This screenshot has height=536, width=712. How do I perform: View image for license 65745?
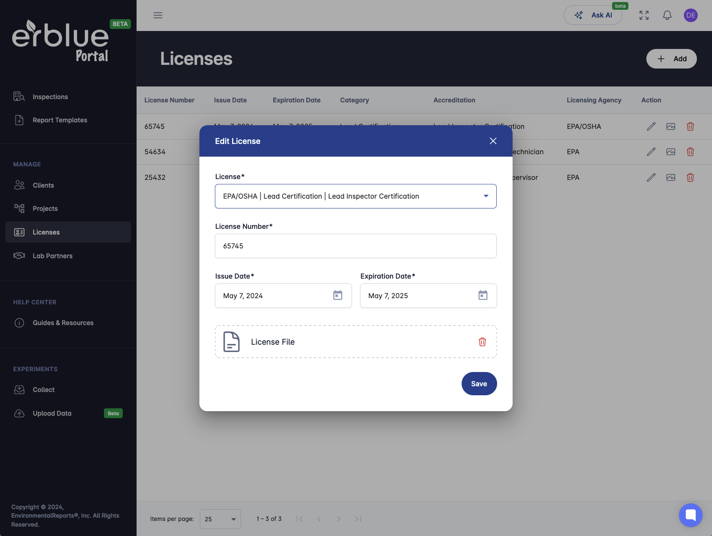click(x=671, y=126)
